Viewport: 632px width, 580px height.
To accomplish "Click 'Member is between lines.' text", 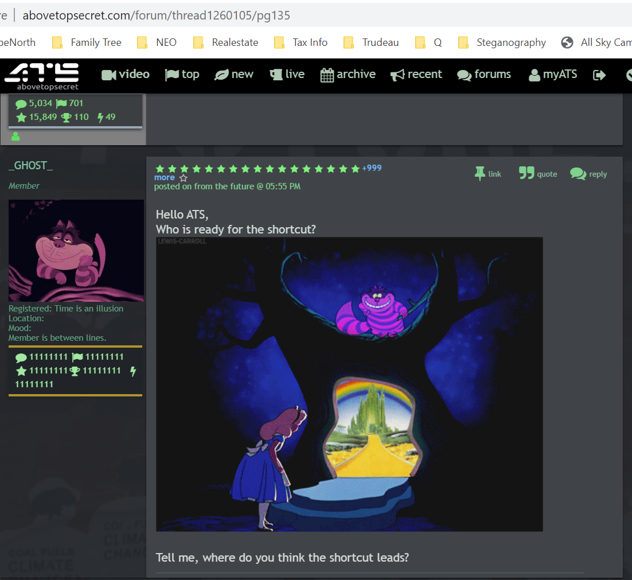I will coord(57,338).
